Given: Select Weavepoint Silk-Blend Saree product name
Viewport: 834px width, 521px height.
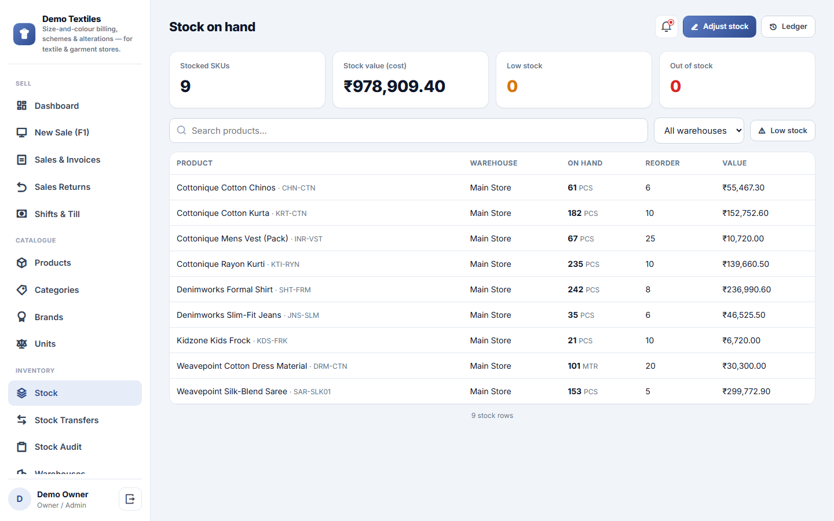Looking at the screenshot, I should (x=232, y=391).
